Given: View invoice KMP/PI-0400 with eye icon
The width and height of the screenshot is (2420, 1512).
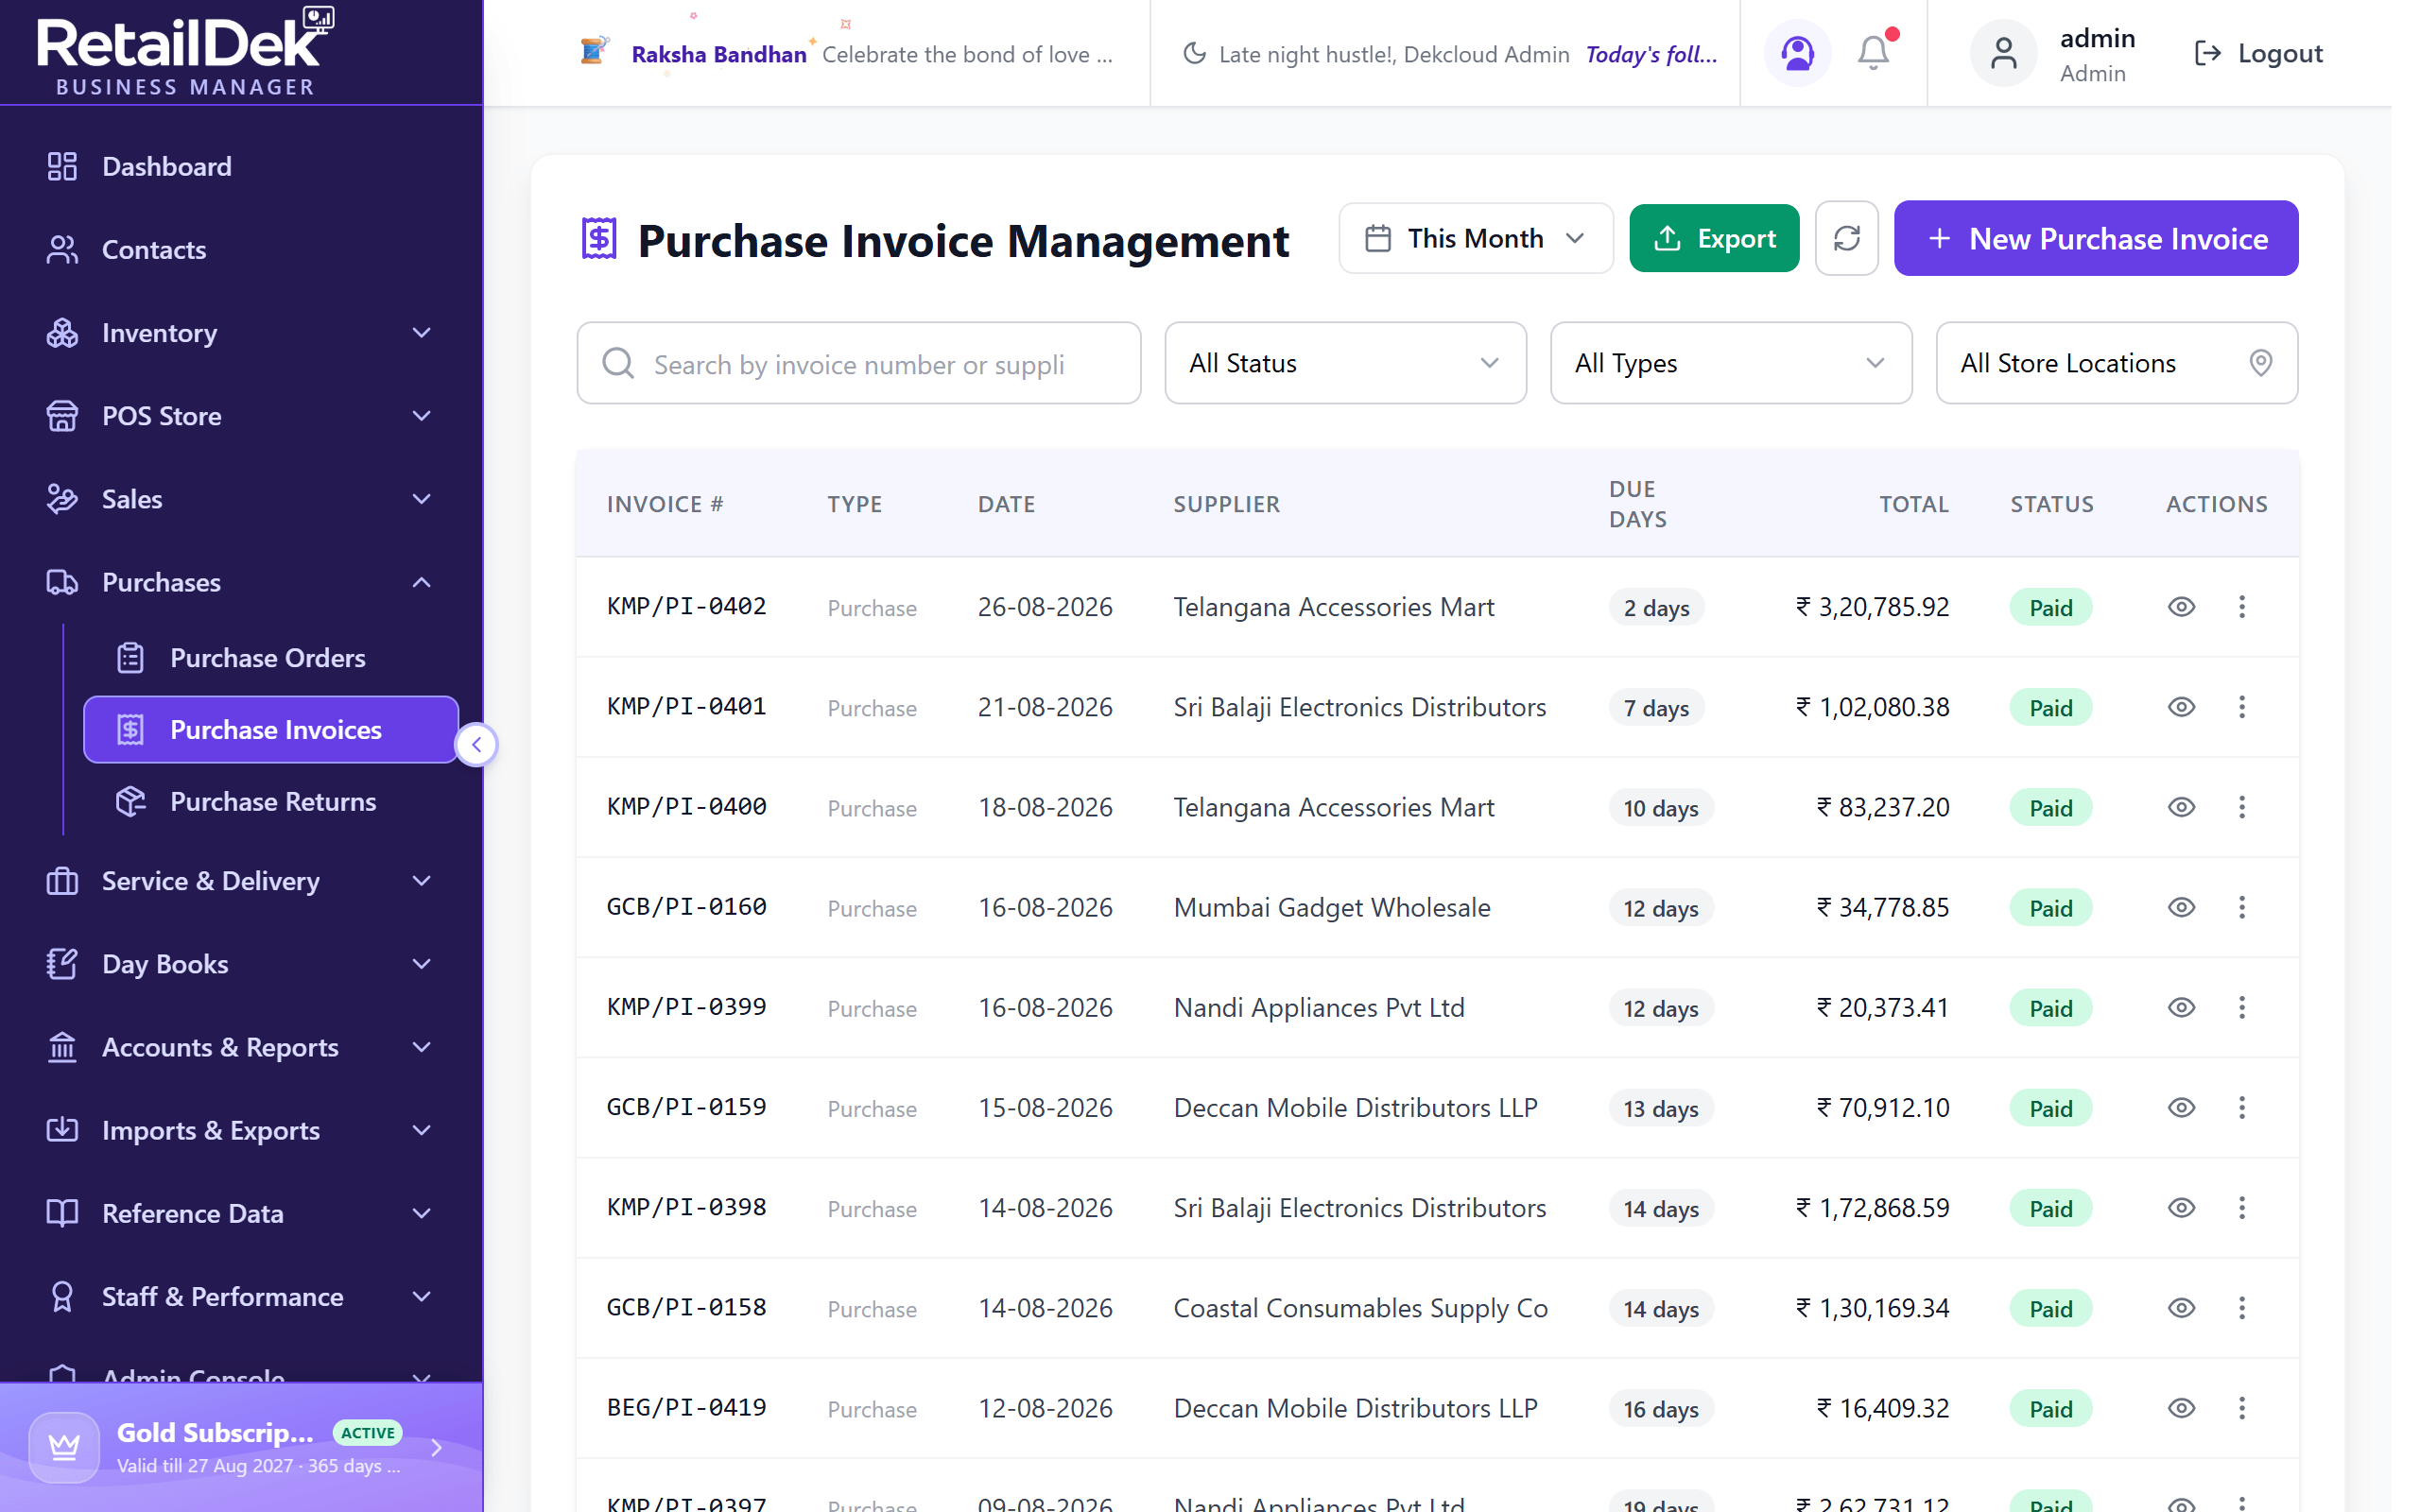Looking at the screenshot, I should point(2181,807).
